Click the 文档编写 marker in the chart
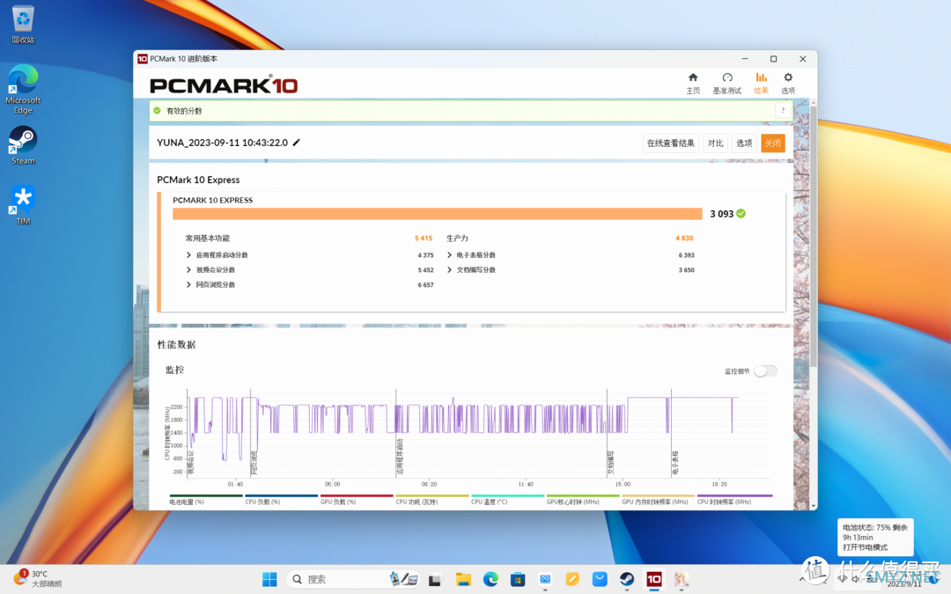This screenshot has height=594, width=951. [x=611, y=462]
